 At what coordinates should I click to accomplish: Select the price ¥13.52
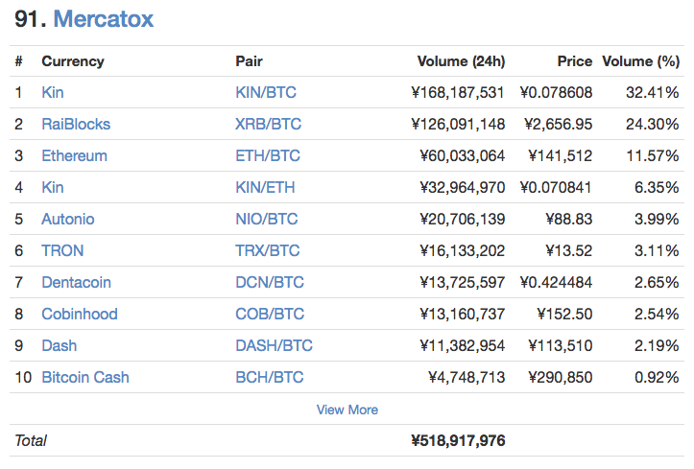(x=569, y=251)
